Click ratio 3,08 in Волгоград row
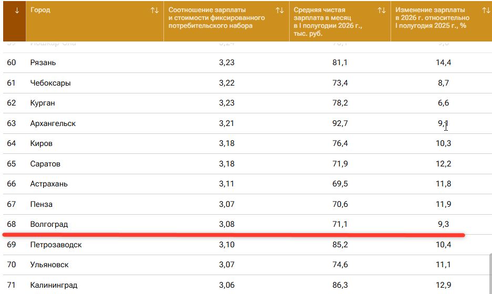Image resolution: width=492 pixels, height=294 pixels. tap(227, 224)
